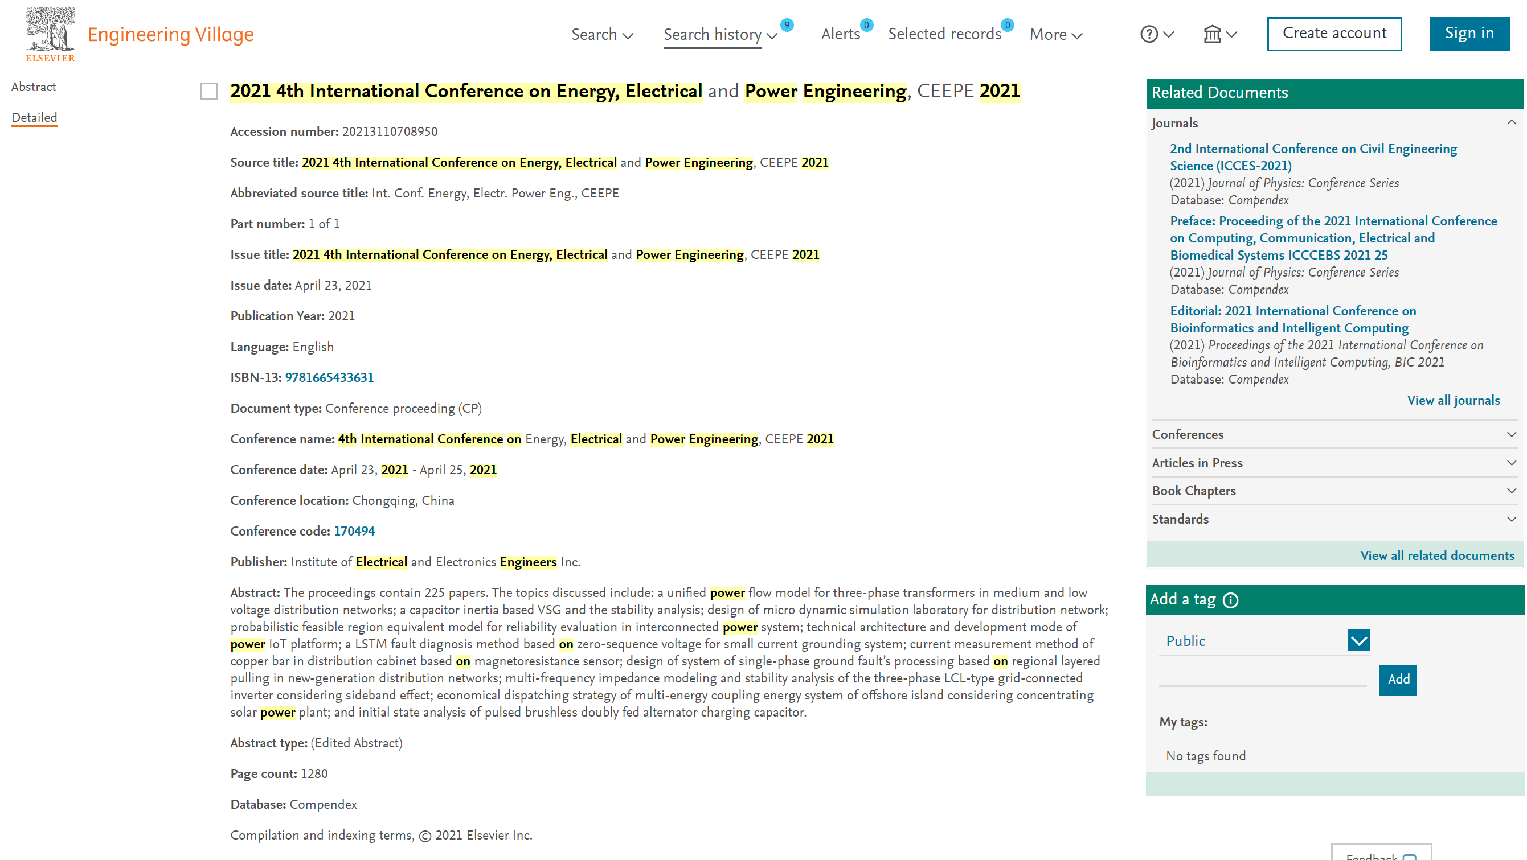Collapse the Journals section
The image size is (1527, 860).
[x=1511, y=122]
